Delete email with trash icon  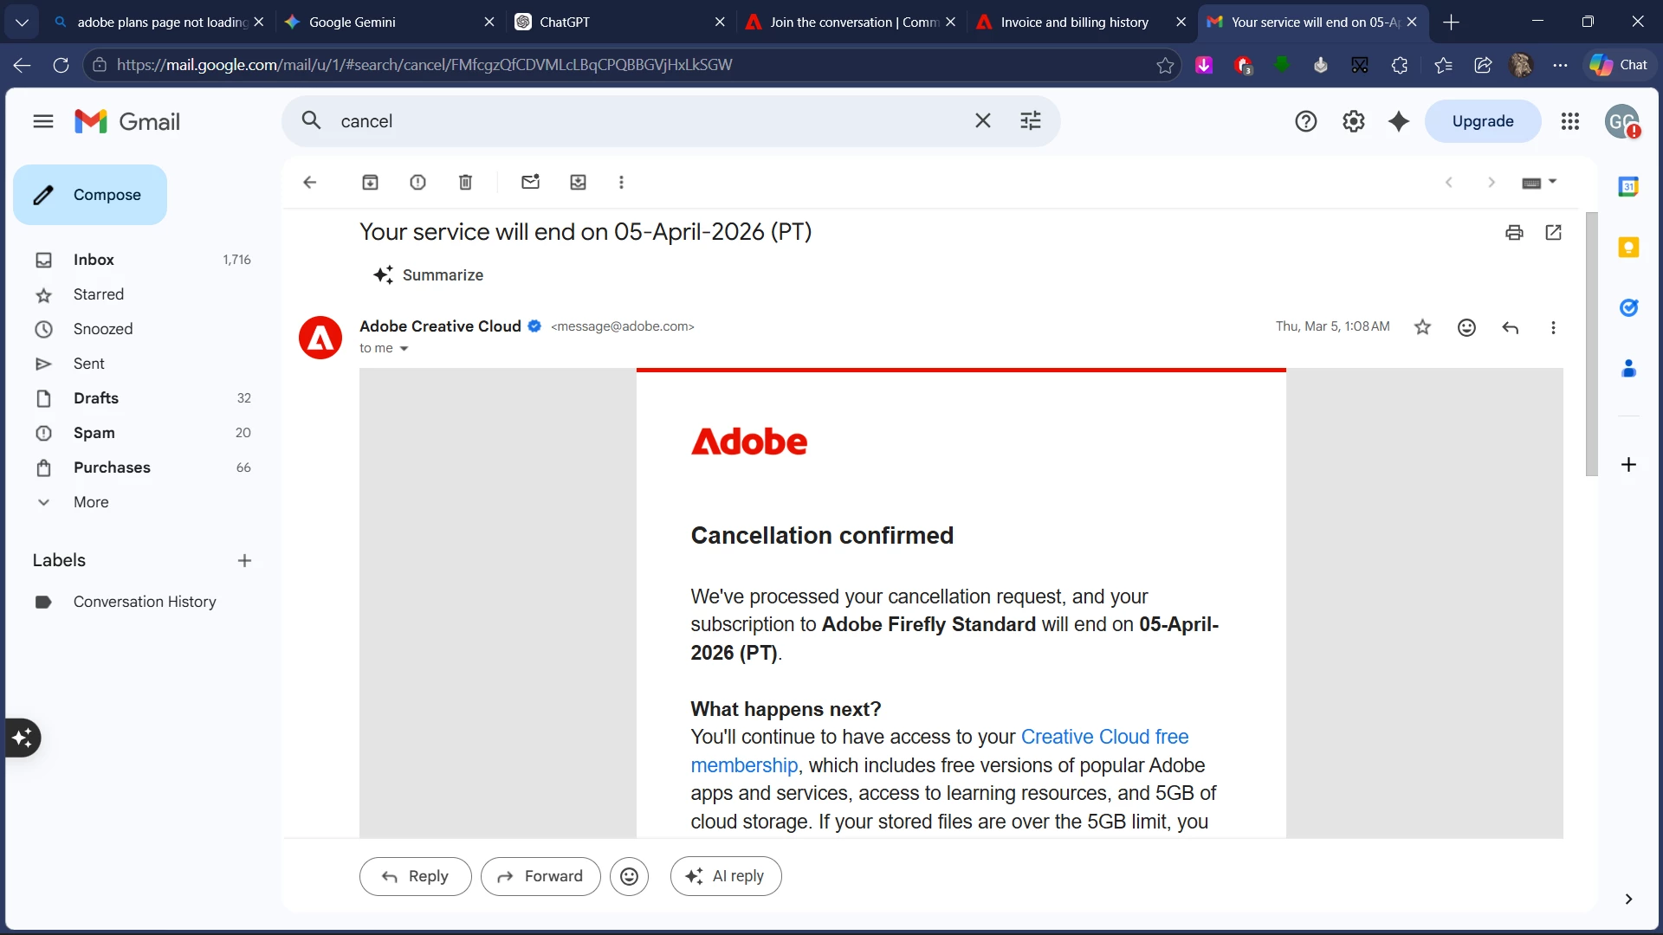click(x=465, y=182)
